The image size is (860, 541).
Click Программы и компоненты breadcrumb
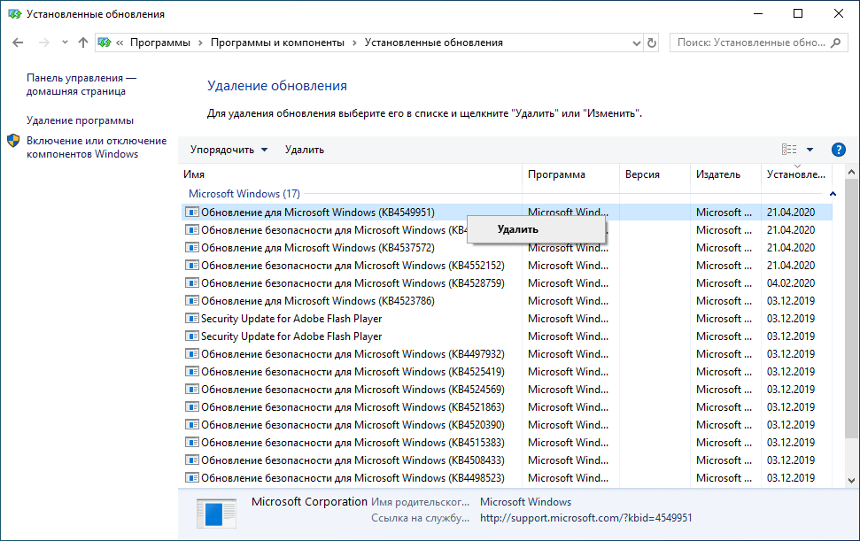[277, 43]
